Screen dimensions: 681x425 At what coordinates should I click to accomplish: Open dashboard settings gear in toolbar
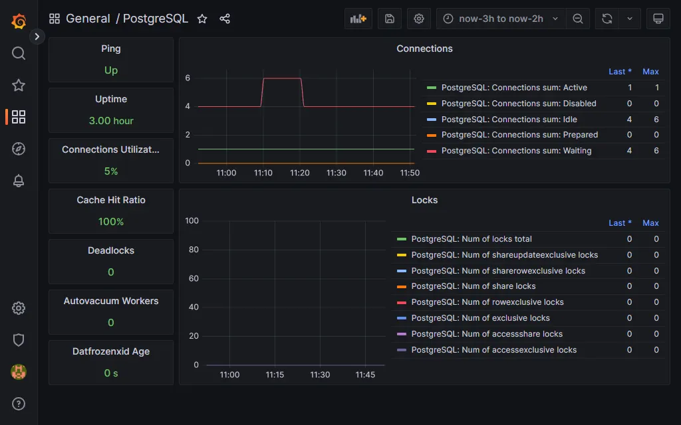coord(419,19)
